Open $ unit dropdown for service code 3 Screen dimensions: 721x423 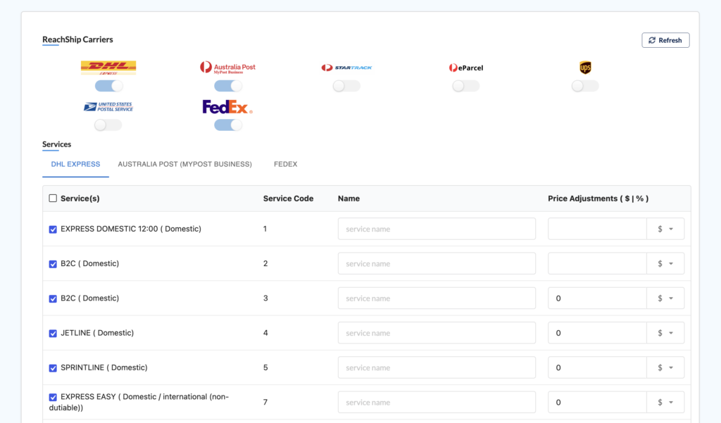point(665,298)
